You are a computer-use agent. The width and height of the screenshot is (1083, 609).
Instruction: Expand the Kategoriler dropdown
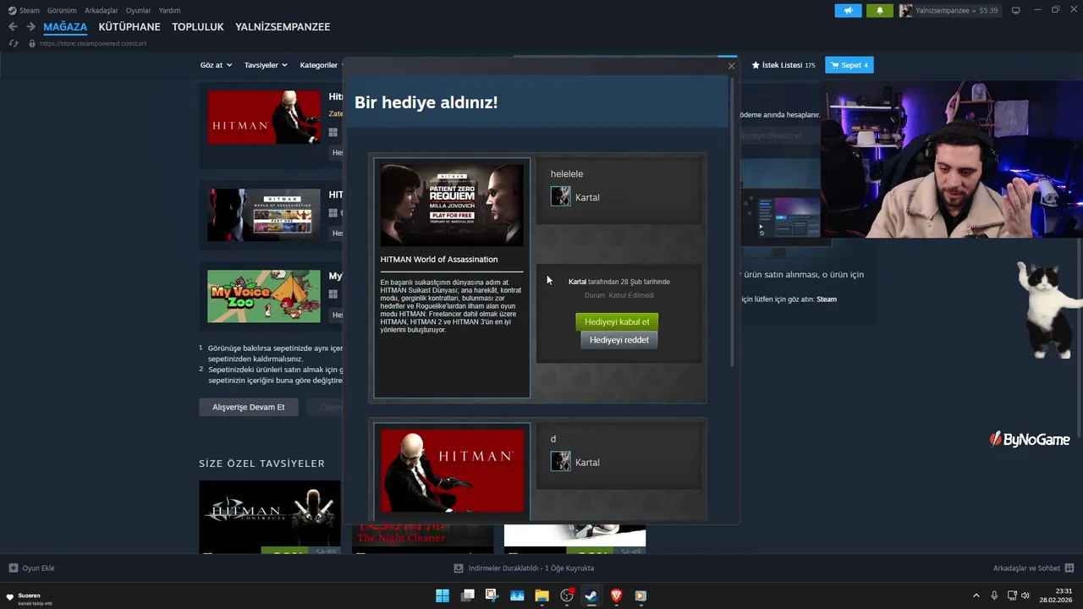pyautogui.click(x=322, y=65)
